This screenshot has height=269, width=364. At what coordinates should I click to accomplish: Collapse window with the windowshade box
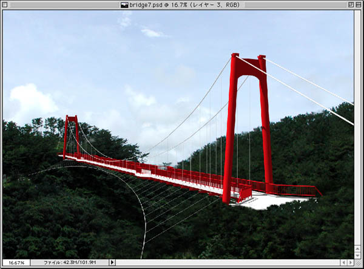[x=359, y=5]
